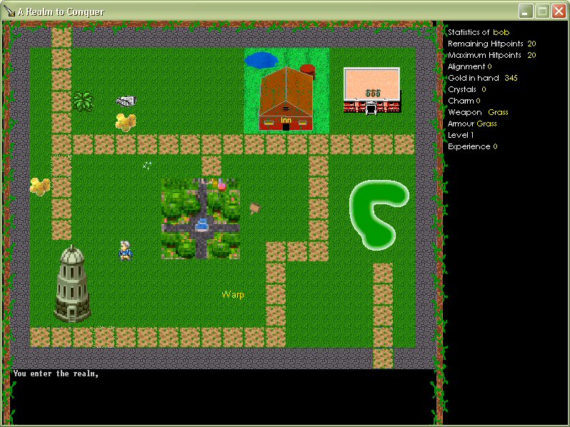Click the curved green hedge
570x427 pixels.
click(x=376, y=212)
